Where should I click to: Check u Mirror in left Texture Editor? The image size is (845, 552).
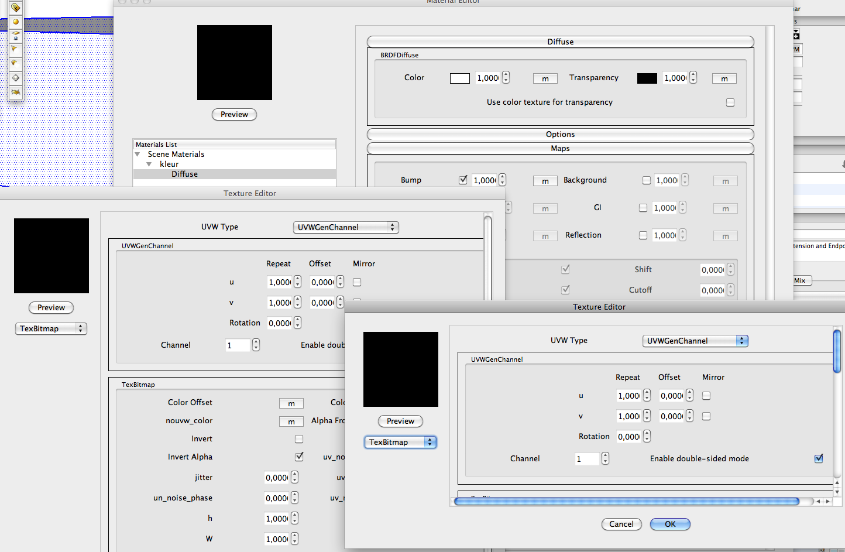pyautogui.click(x=357, y=282)
